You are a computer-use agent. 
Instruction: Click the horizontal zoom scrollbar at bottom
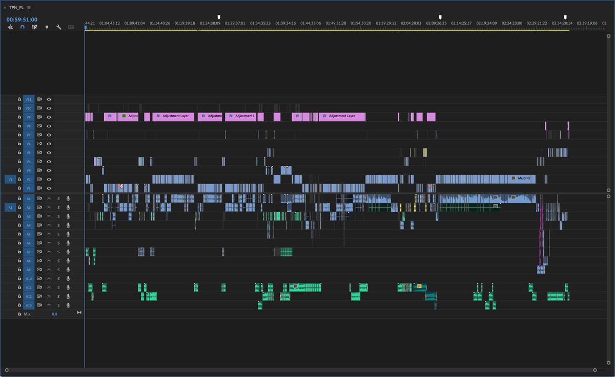[300, 370]
